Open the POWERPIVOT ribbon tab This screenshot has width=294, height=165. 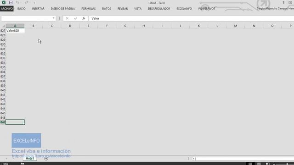tap(207, 9)
